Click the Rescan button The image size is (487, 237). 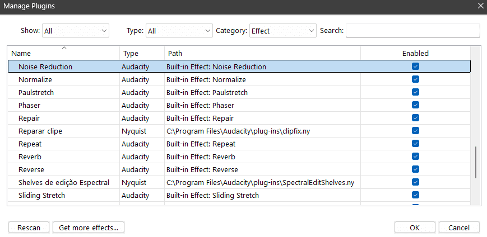point(29,227)
